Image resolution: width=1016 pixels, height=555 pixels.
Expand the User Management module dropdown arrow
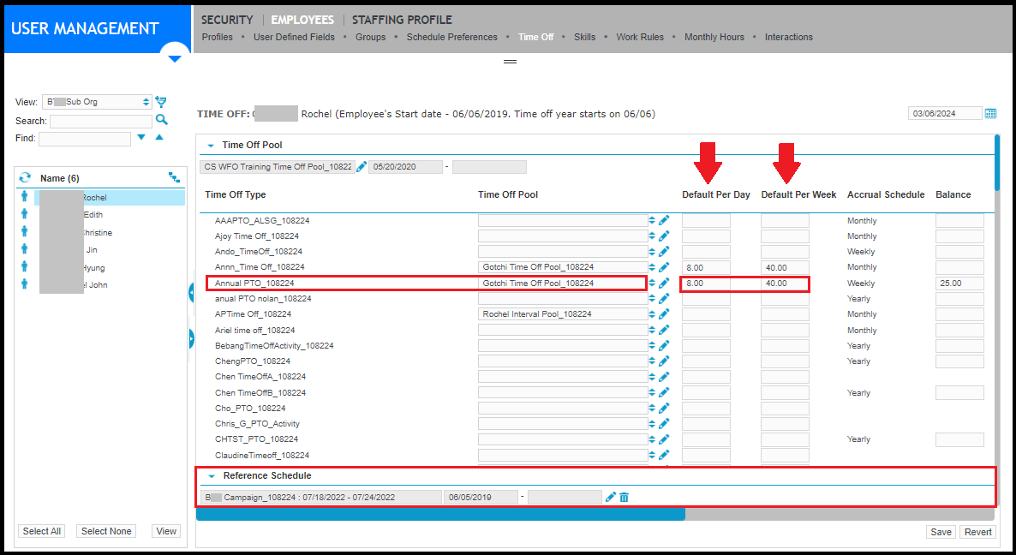pyautogui.click(x=174, y=59)
